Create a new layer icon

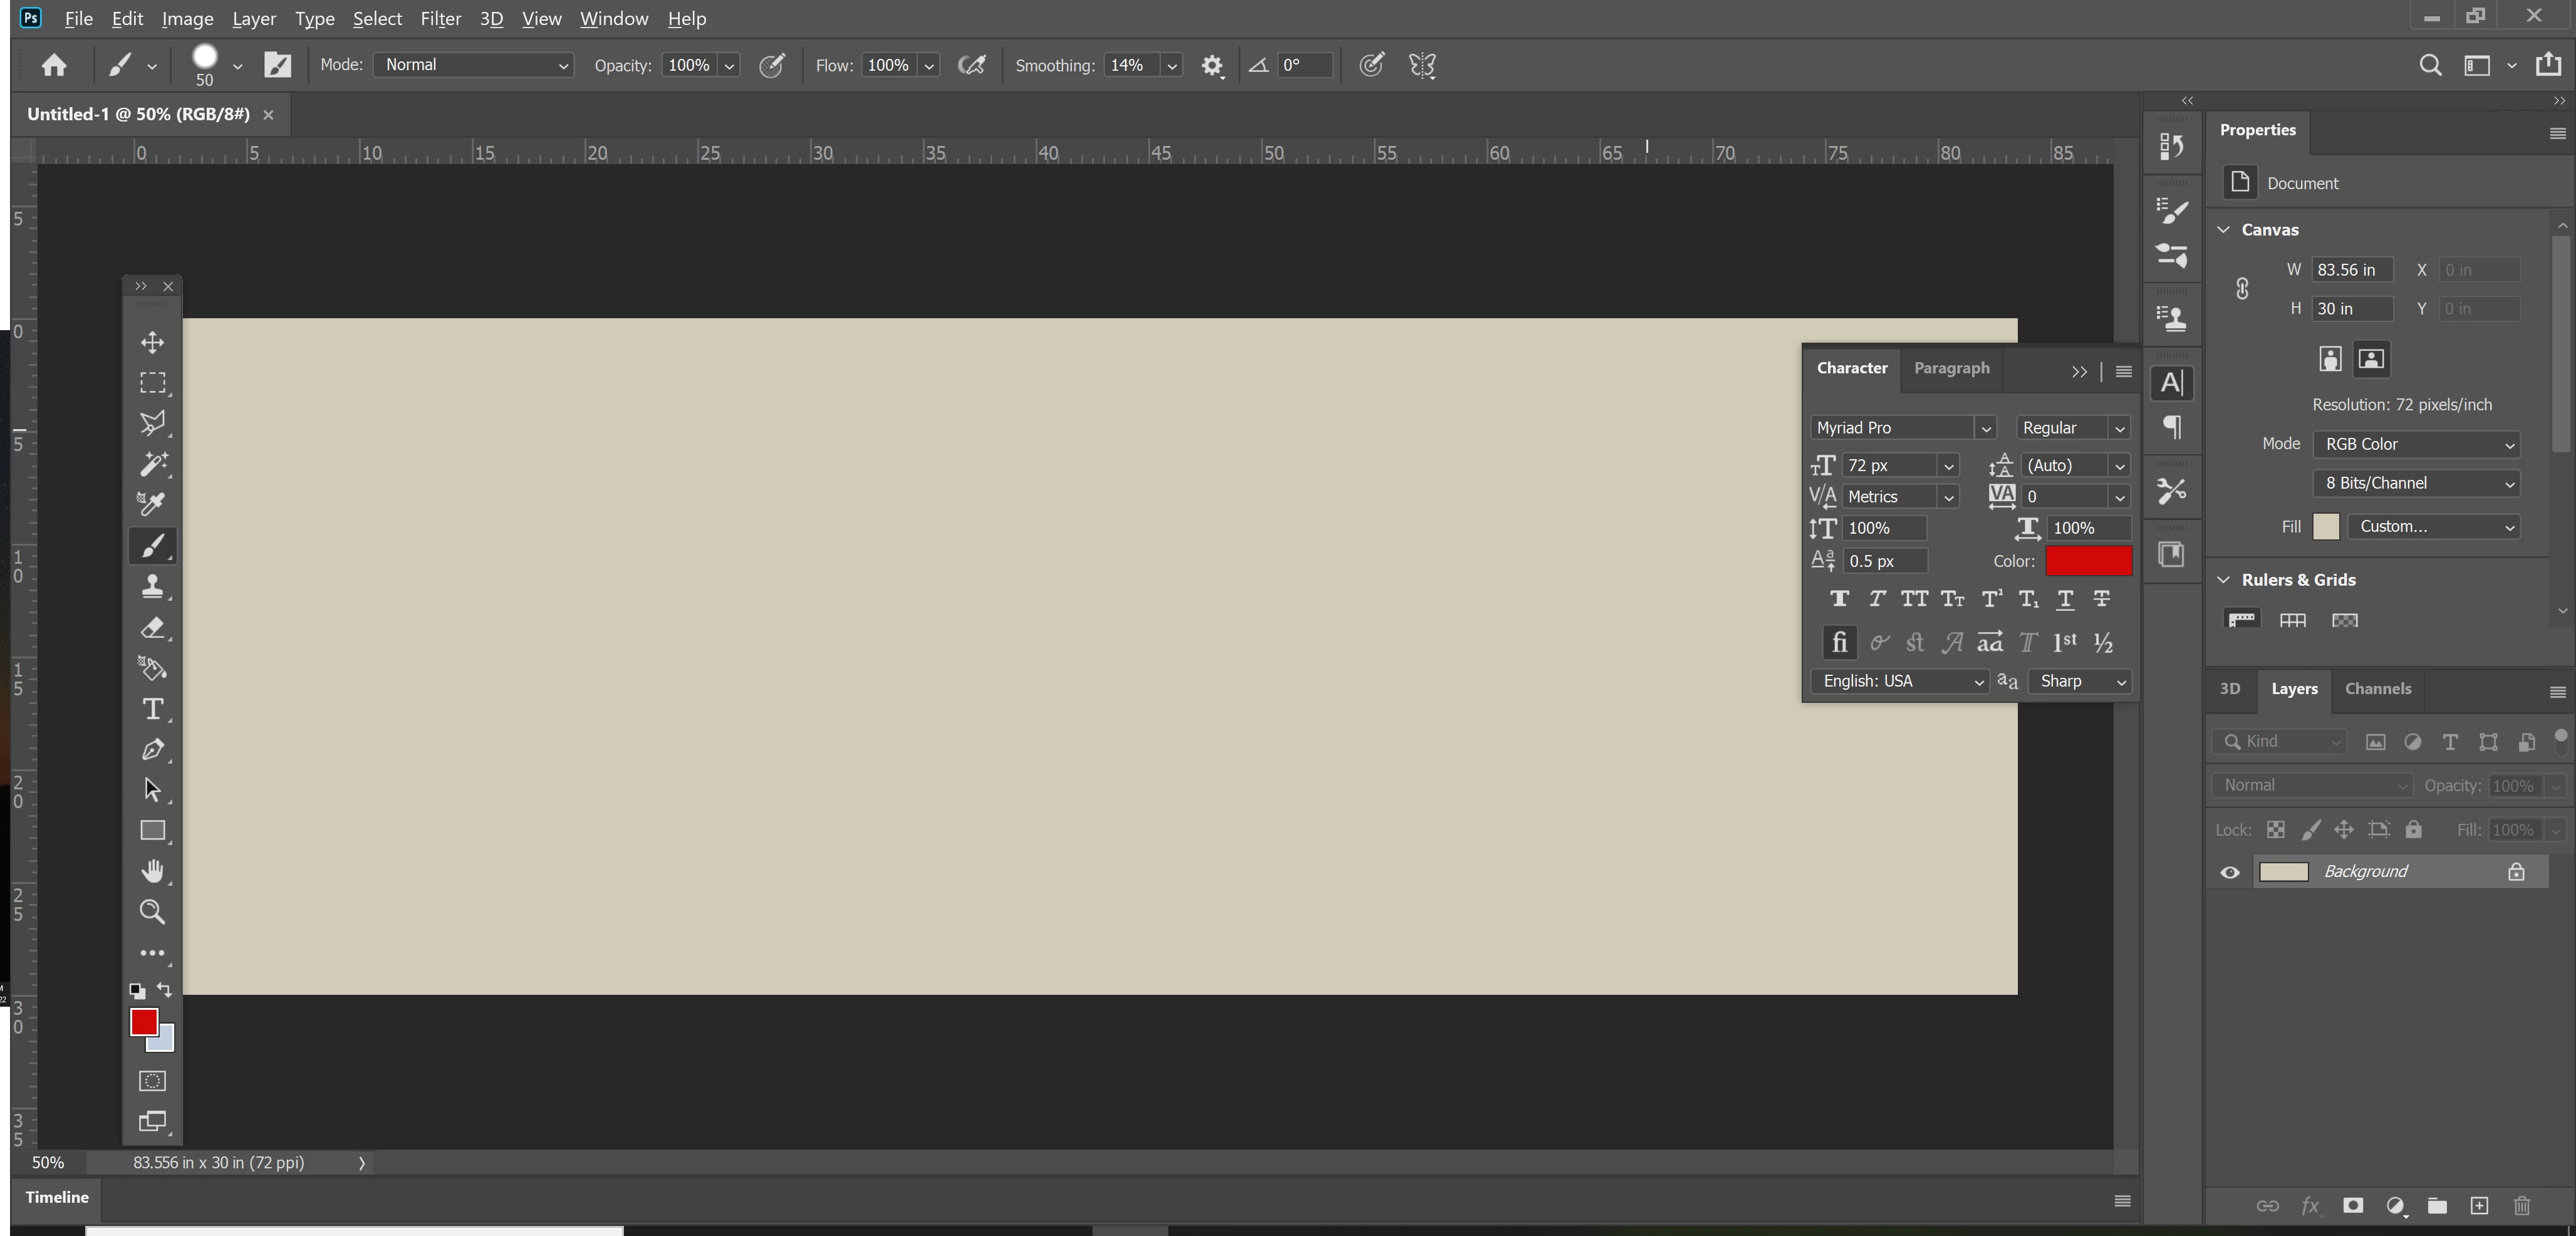click(x=2479, y=1205)
